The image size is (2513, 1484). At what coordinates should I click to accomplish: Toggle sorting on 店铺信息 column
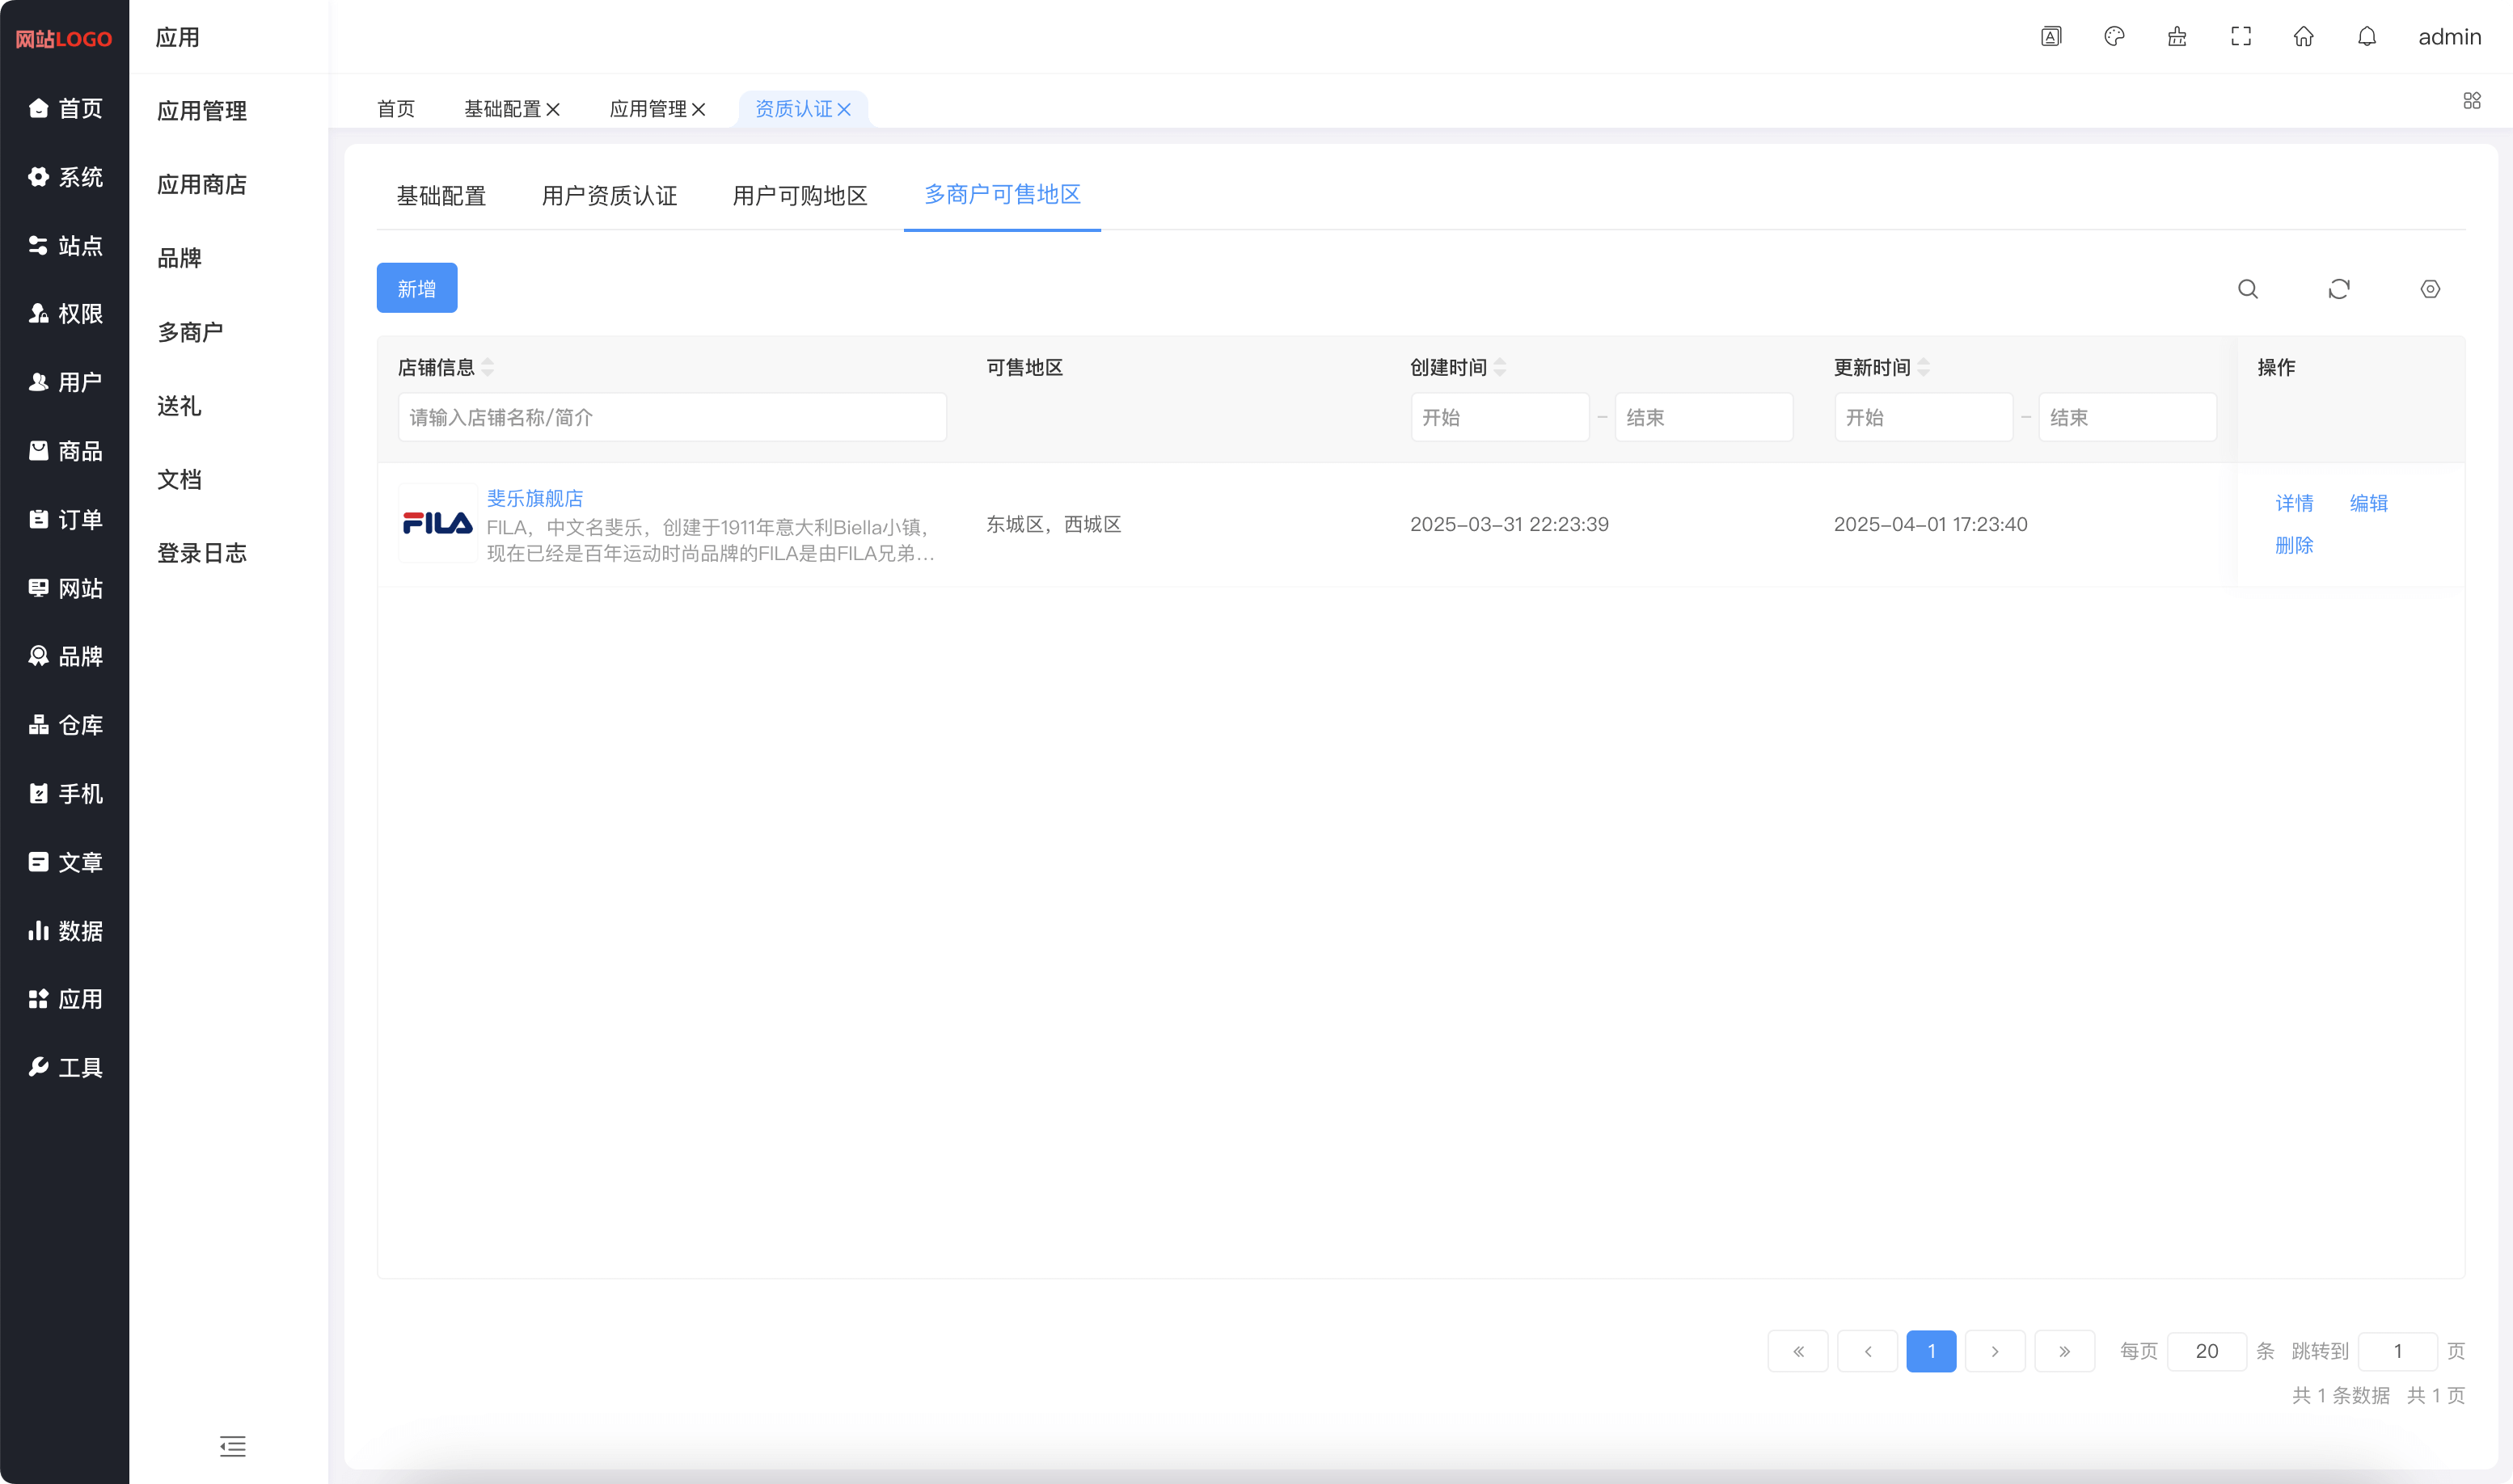488,367
